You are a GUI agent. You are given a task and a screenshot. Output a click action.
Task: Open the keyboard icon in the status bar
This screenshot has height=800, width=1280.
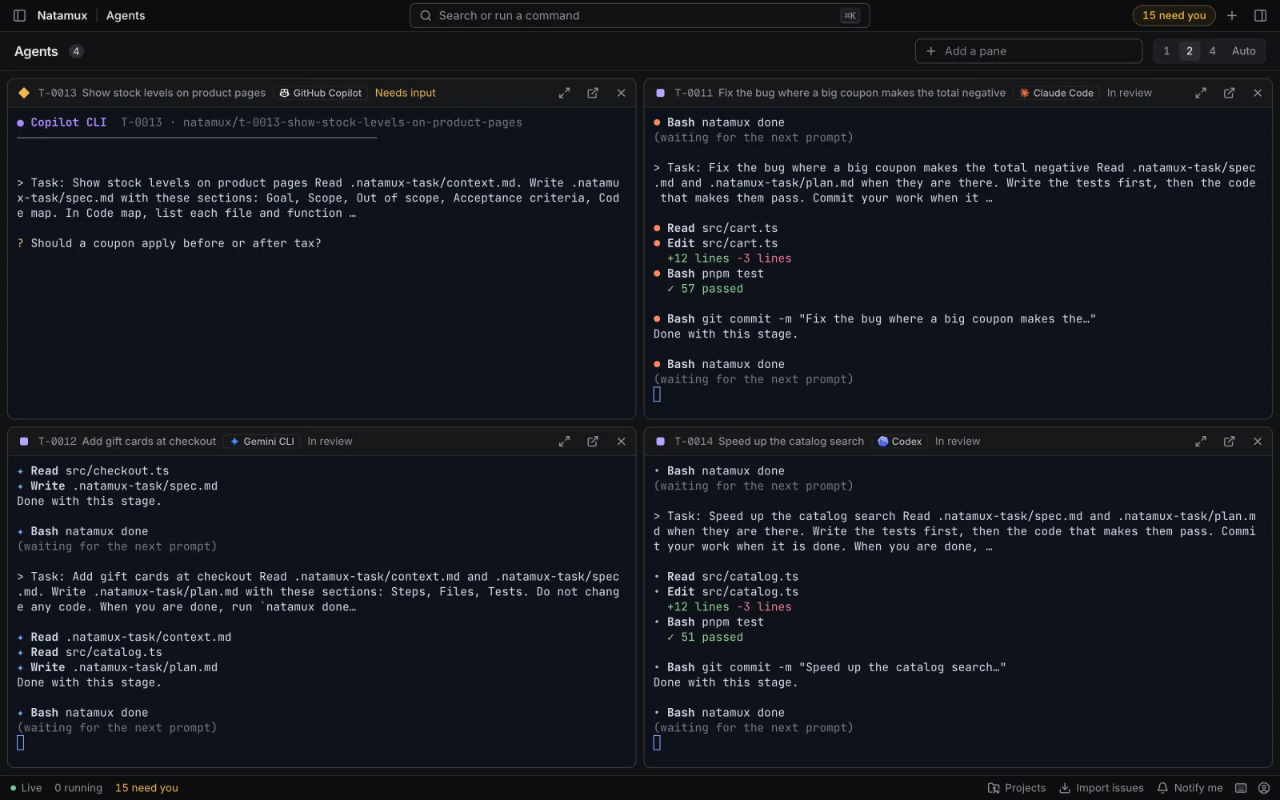[x=1241, y=788]
